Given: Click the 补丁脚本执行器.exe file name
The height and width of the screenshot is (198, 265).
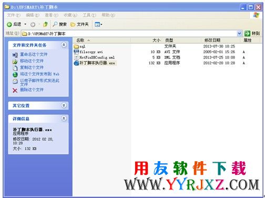Looking at the screenshot, I should point(97,63).
